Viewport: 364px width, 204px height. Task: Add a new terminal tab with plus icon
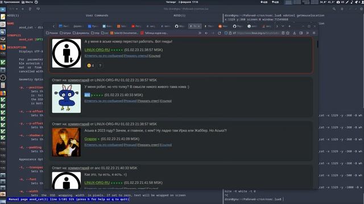pyautogui.click(x=23, y=9)
